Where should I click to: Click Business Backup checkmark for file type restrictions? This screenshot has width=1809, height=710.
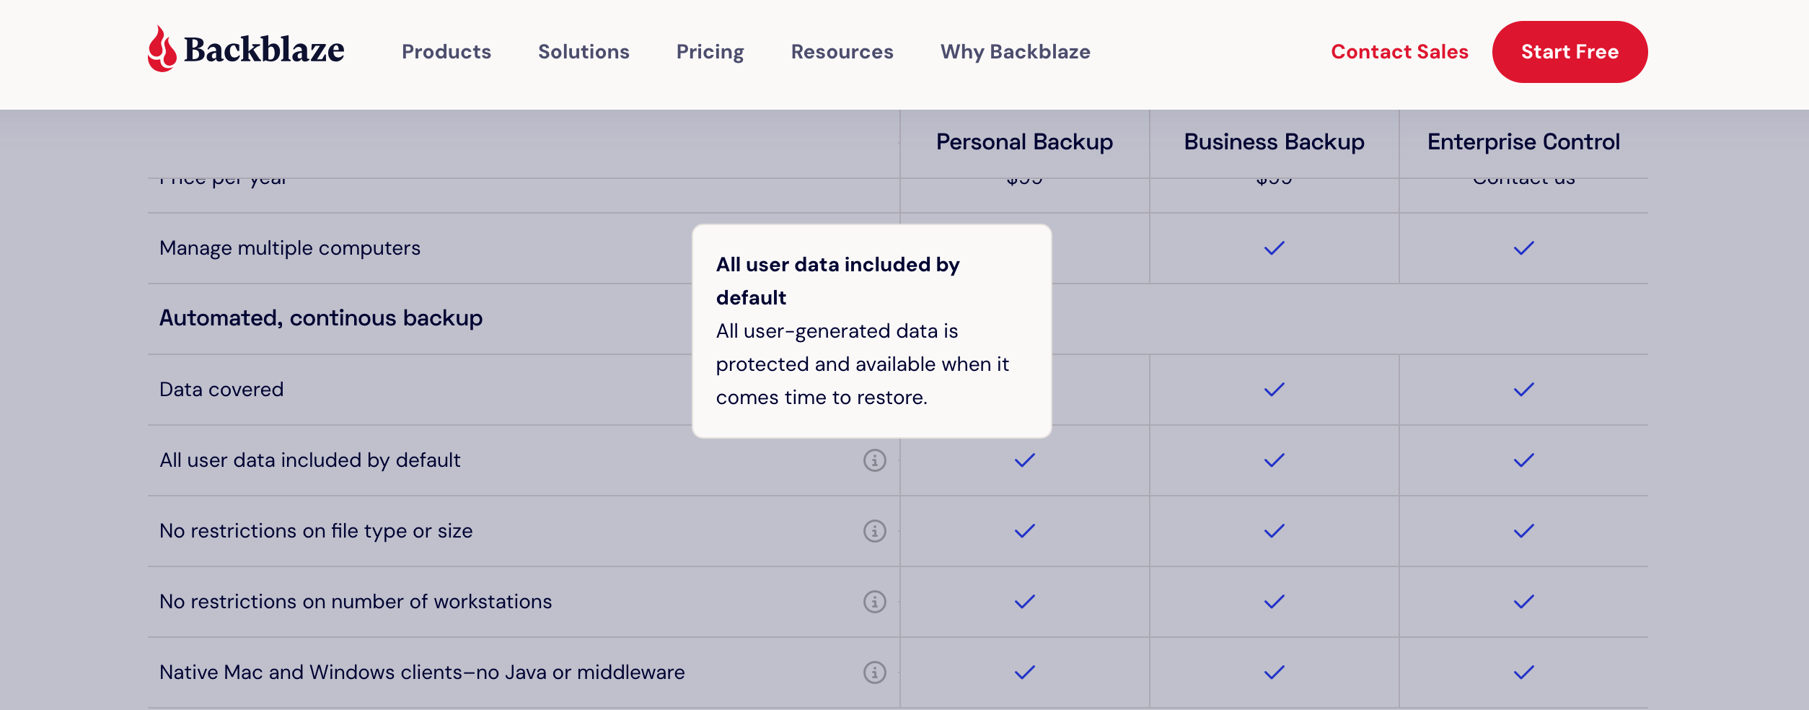(1274, 531)
